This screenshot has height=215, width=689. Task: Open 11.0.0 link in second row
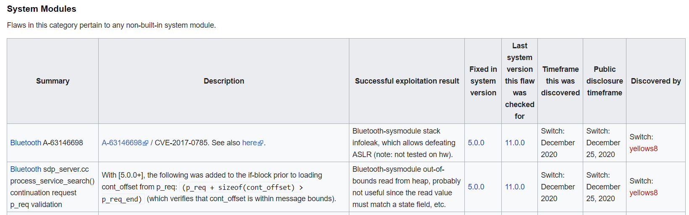[x=515, y=187]
